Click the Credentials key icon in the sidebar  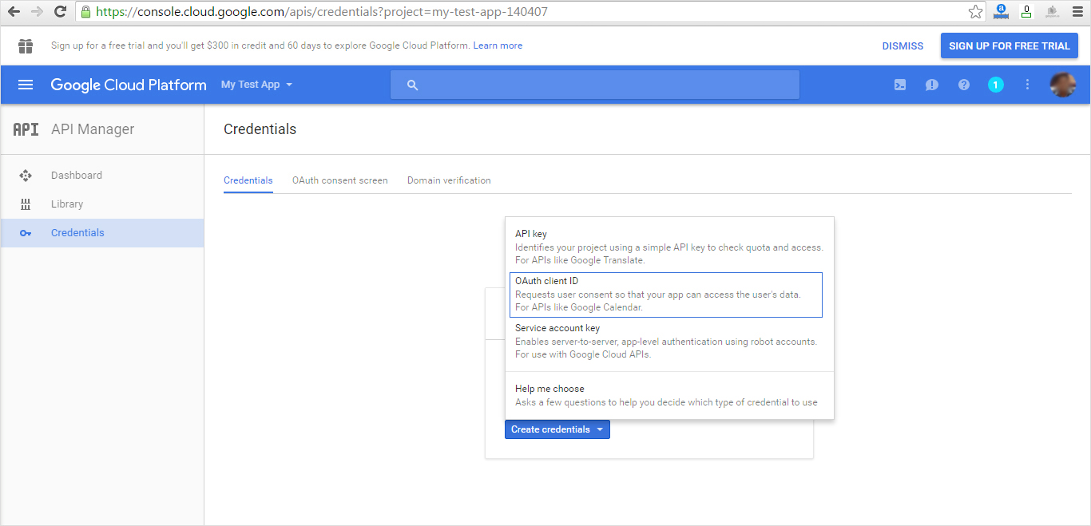pyautogui.click(x=26, y=233)
